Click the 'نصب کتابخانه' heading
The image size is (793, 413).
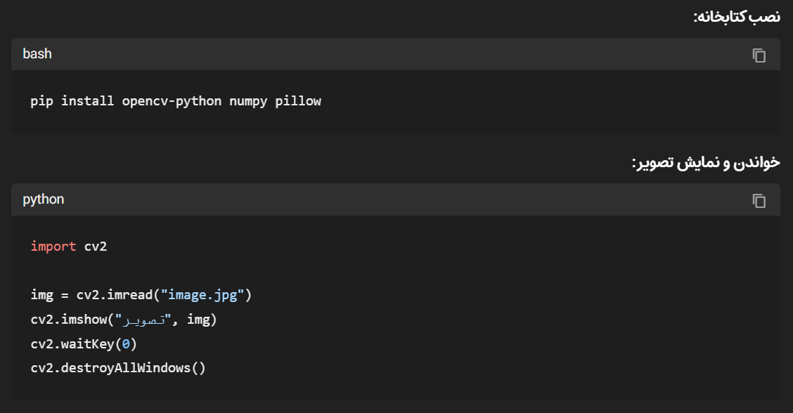click(x=736, y=17)
